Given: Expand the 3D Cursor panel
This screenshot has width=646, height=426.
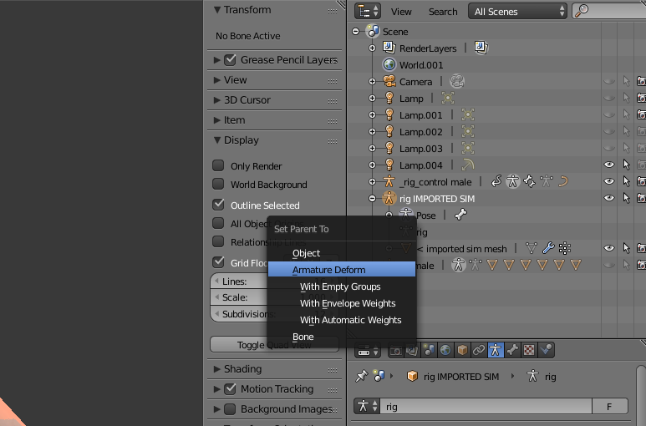Looking at the screenshot, I should (217, 100).
